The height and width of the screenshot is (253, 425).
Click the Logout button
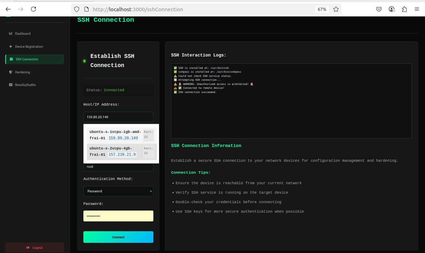coord(34,247)
